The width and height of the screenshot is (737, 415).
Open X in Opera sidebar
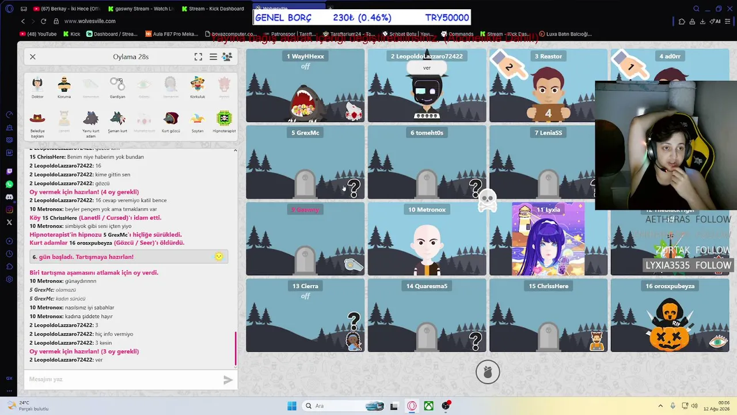tap(9, 222)
